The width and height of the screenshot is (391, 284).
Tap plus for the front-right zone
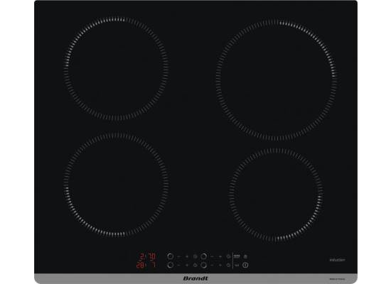coord(220,265)
